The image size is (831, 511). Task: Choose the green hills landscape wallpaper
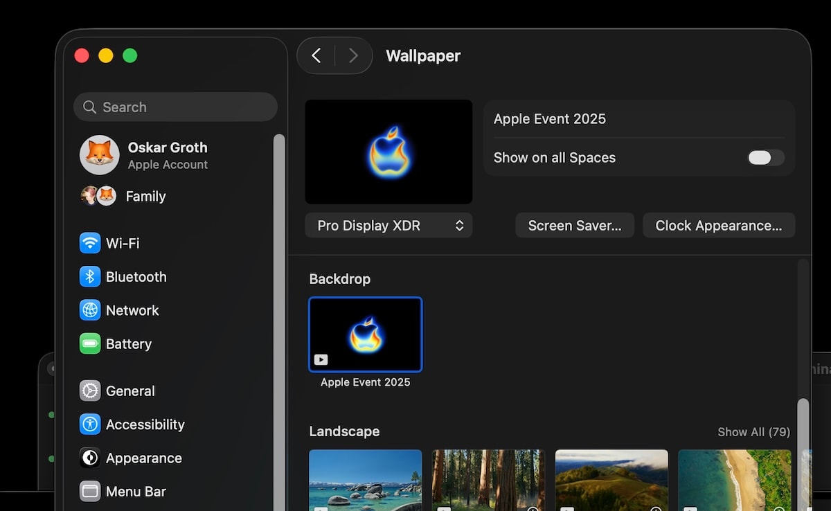pyautogui.click(x=611, y=481)
